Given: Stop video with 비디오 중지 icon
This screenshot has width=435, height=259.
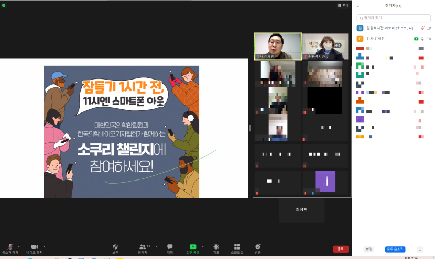Looking at the screenshot, I should 35,247.
